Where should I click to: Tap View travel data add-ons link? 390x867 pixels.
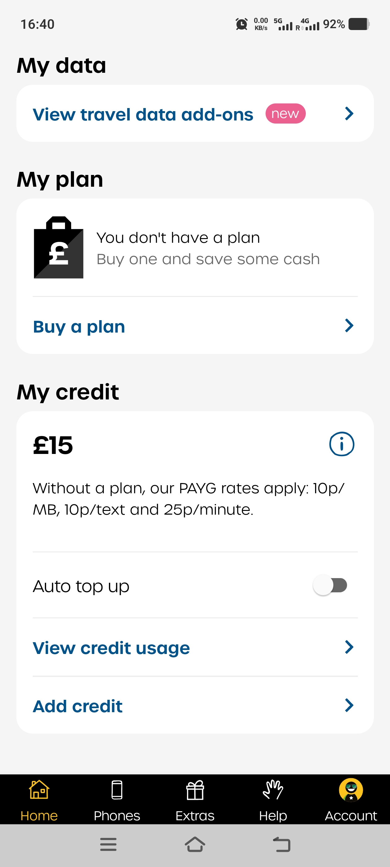(143, 115)
